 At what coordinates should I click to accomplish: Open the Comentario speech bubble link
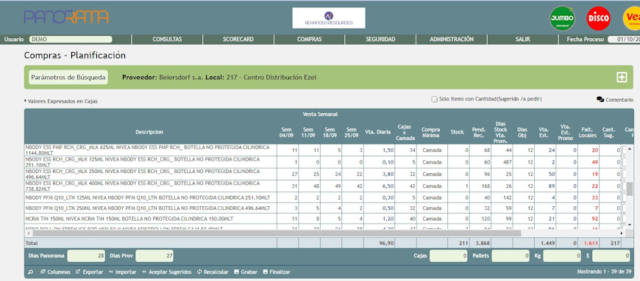(615, 99)
